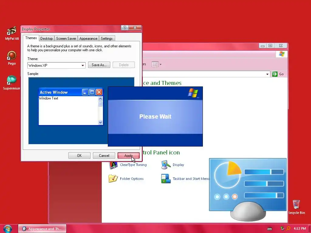Viewport: 311px width, 233px height.
Task: Switch to the Screen Saver tab
Action: coord(66,39)
